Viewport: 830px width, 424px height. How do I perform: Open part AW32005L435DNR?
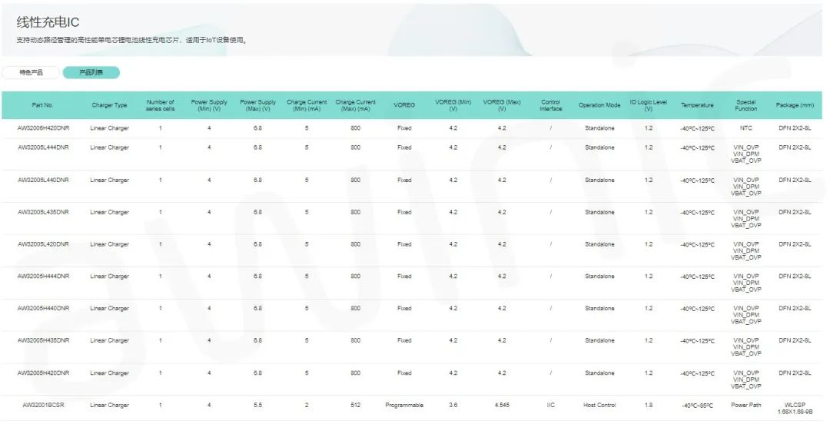(x=43, y=212)
